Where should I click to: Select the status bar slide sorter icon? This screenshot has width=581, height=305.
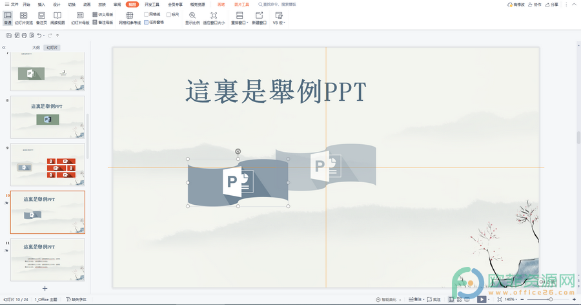coord(459,299)
